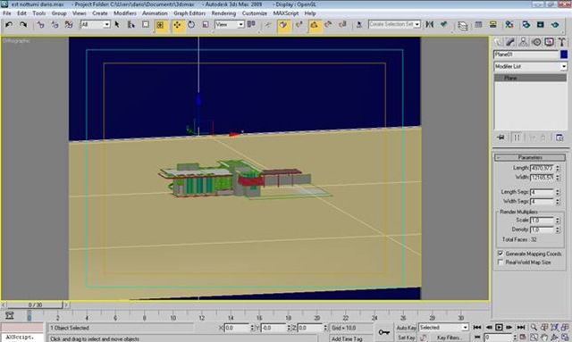Enable Real-World Map Size checkbox
Image resolution: width=572 pixels, height=342 pixels.
coord(500,262)
